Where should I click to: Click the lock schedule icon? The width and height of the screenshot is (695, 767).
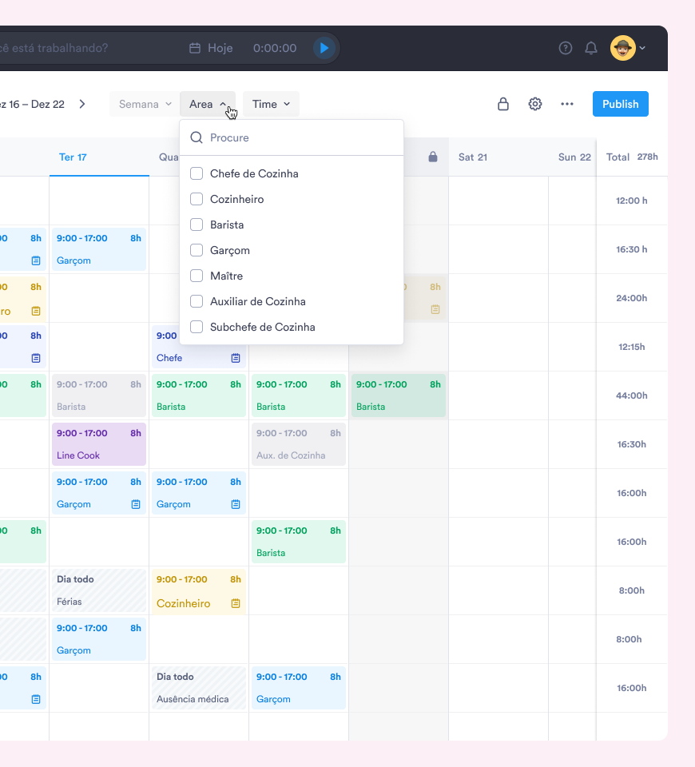tap(503, 104)
